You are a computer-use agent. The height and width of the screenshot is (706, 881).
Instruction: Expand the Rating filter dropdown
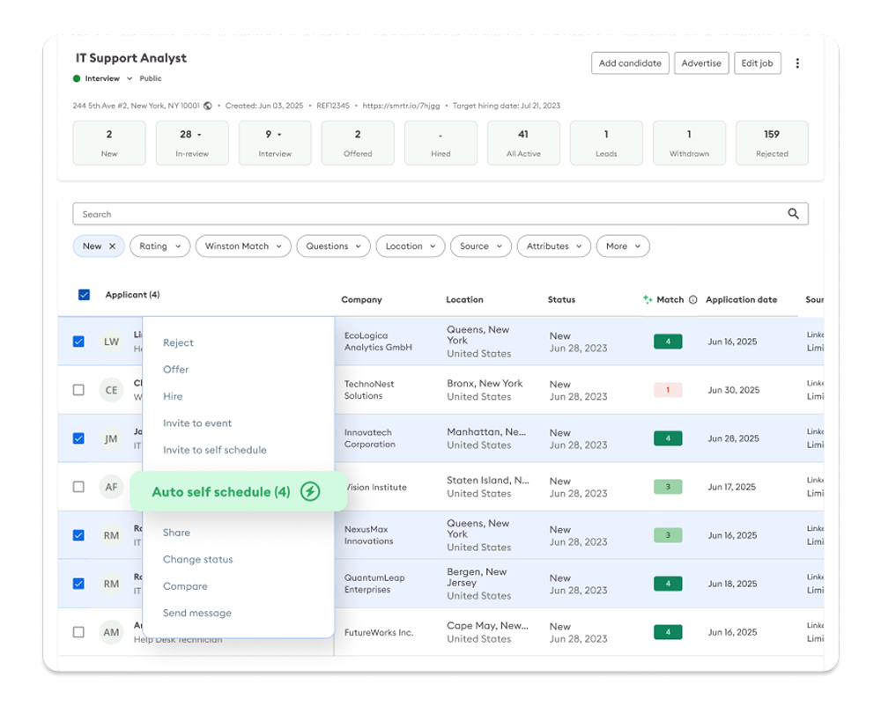point(159,246)
